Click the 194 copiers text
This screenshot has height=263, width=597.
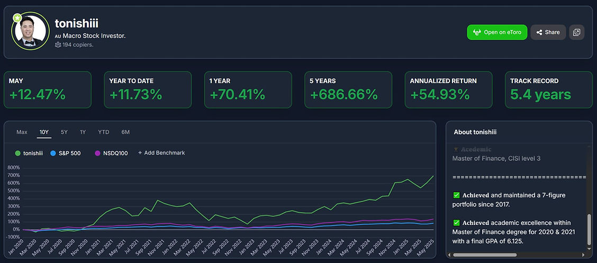[78, 44]
